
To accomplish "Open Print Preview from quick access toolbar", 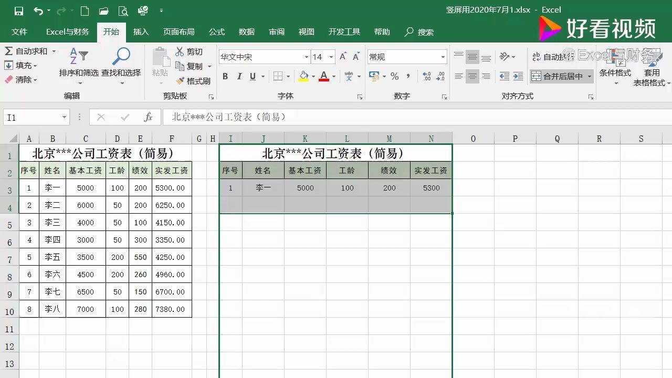I will point(123,10).
